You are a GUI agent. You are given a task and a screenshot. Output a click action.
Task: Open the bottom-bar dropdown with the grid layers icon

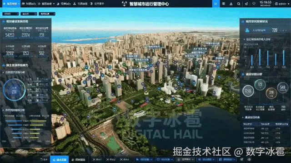pos(227,159)
